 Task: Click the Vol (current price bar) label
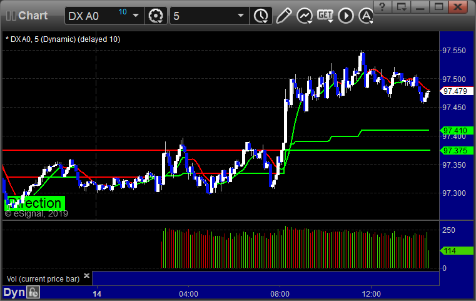[x=43, y=279]
